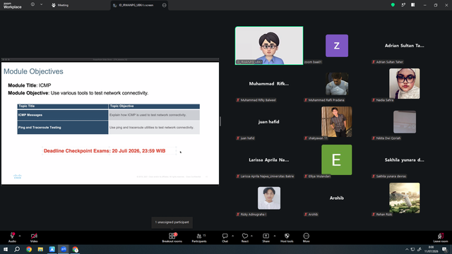Open Google Chrome from taskbar

pos(29,249)
